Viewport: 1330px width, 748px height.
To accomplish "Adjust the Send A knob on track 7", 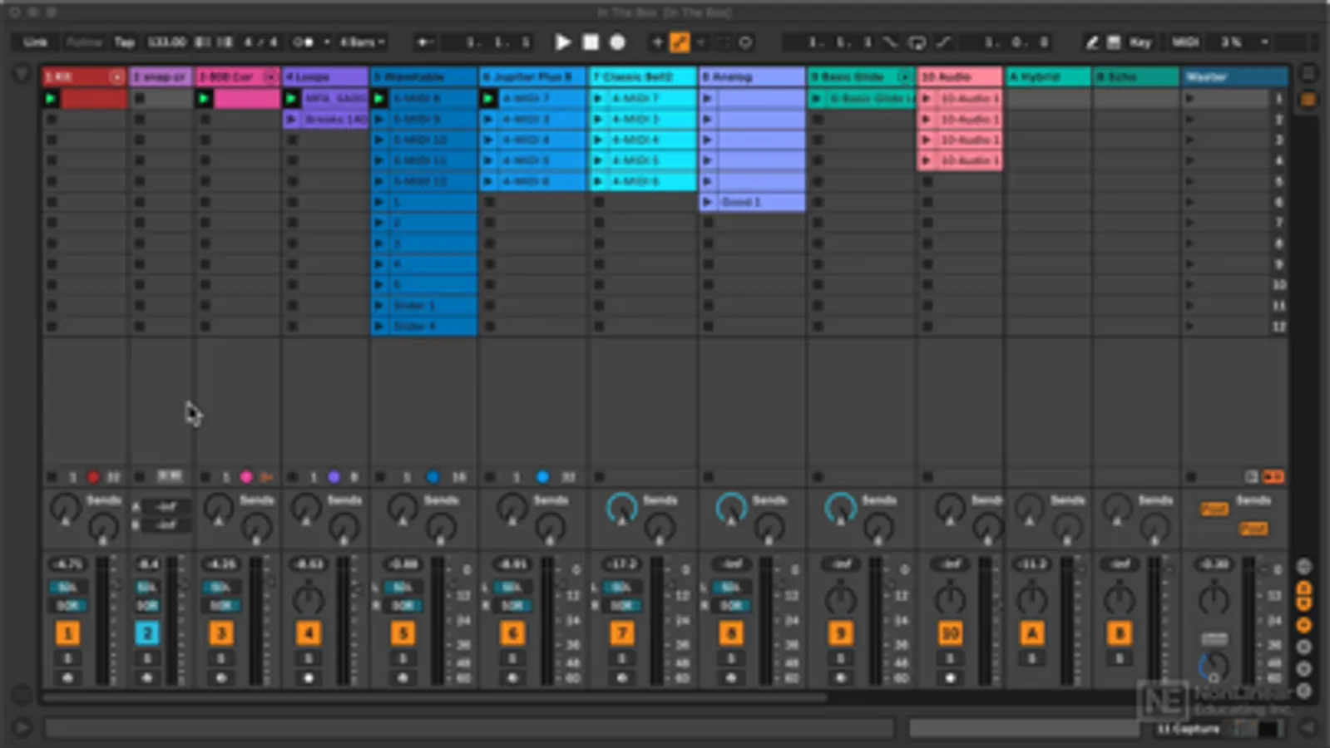I will [x=621, y=507].
